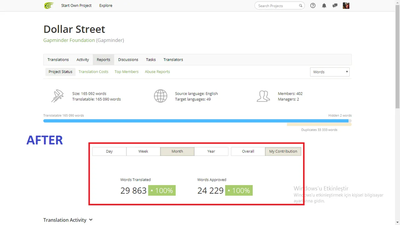Open the Words unit dropdown
Viewport: 400px width, 225px height.
coord(330,72)
